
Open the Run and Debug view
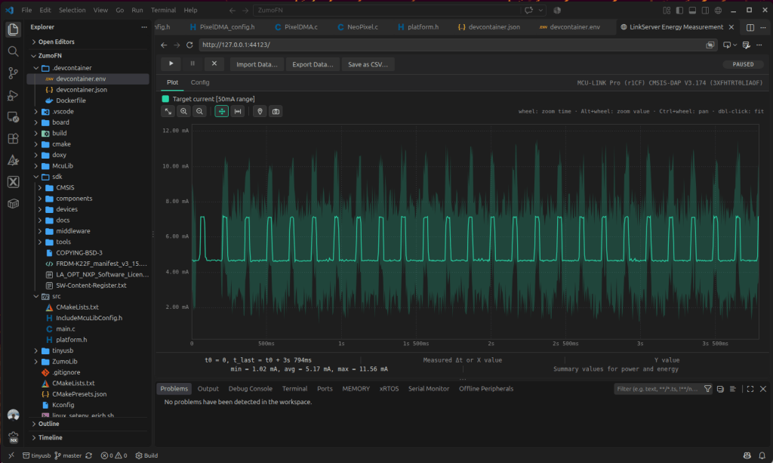tap(14, 95)
